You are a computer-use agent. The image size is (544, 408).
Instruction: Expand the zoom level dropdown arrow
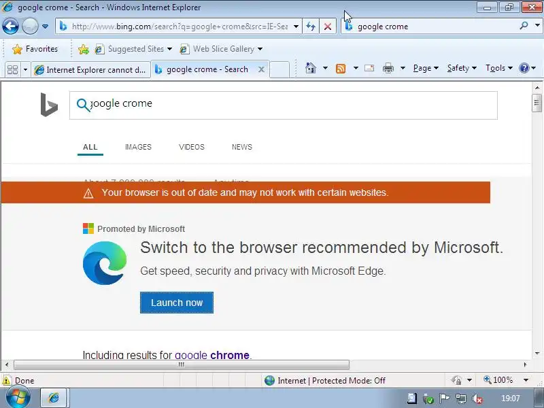point(526,380)
